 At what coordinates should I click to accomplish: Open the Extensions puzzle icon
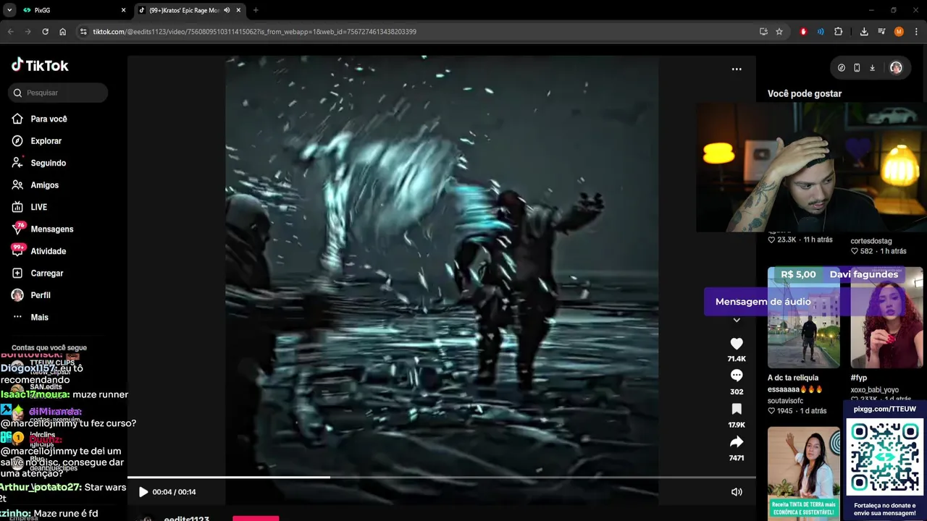(839, 32)
